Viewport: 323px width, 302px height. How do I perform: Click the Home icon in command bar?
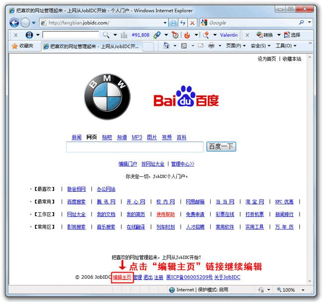(x=167, y=46)
